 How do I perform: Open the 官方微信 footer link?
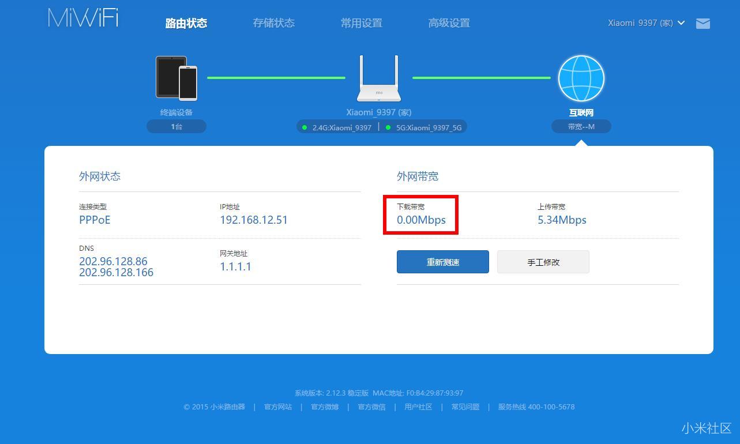(x=371, y=407)
